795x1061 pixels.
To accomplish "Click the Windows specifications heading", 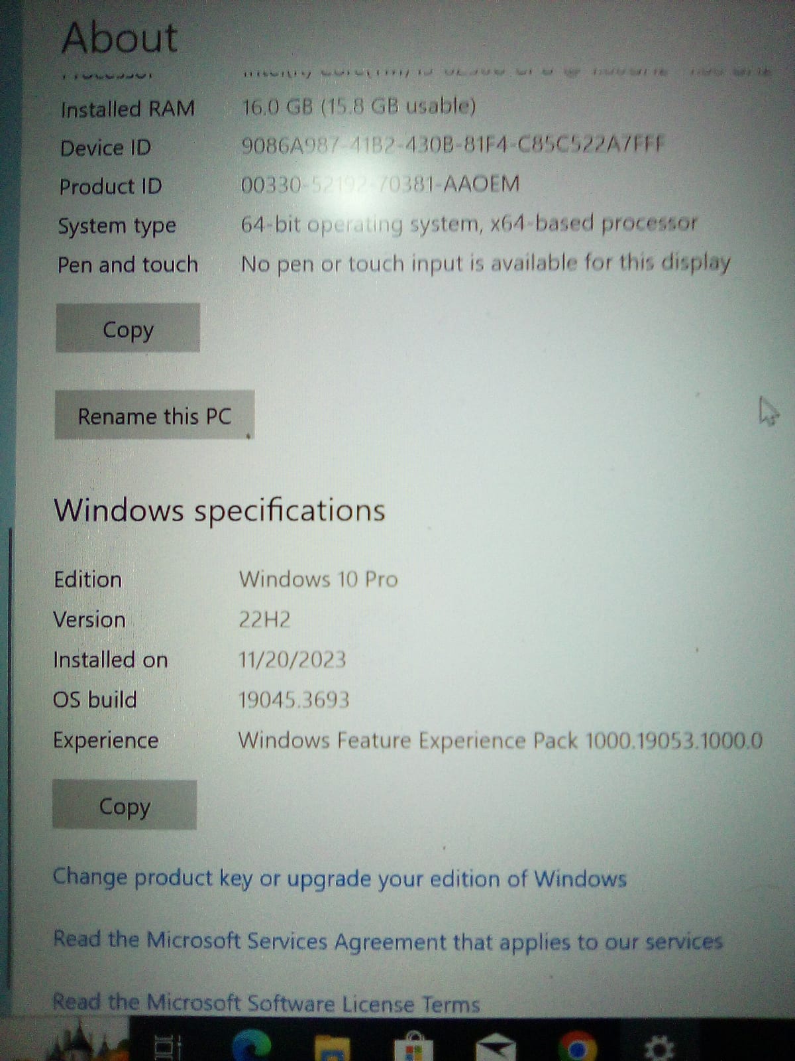I will 219,510.
